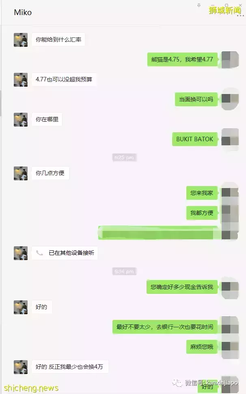Click the blurred green redacted message bubble
This screenshot has width=246, height=394.
click(x=158, y=233)
